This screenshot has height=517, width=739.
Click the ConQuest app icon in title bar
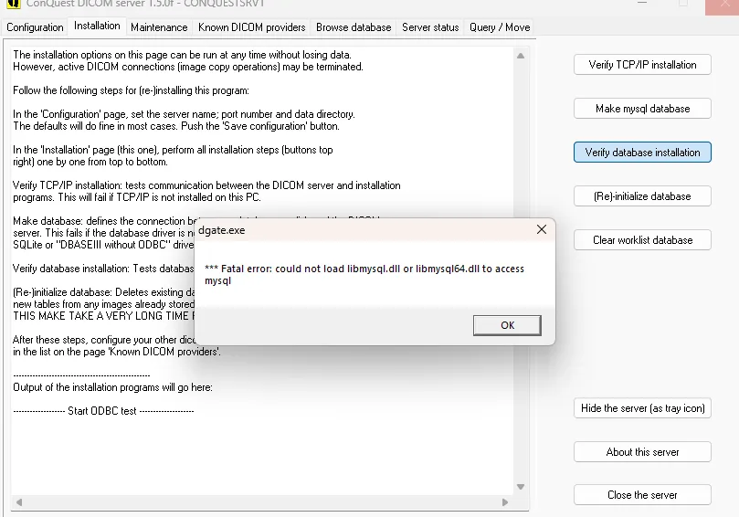tap(11, 4)
